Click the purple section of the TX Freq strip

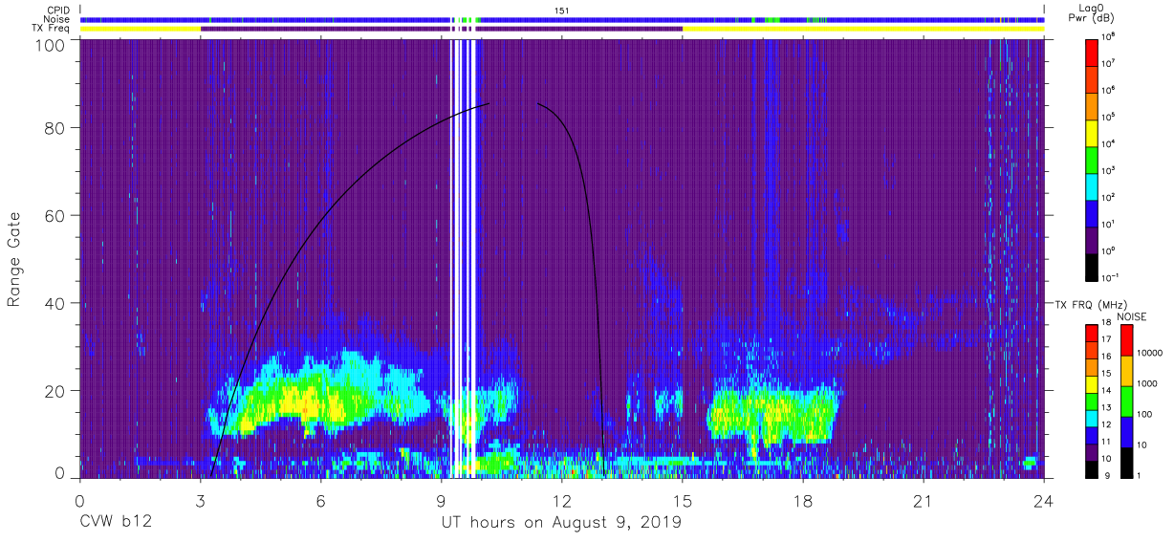pos(442,29)
